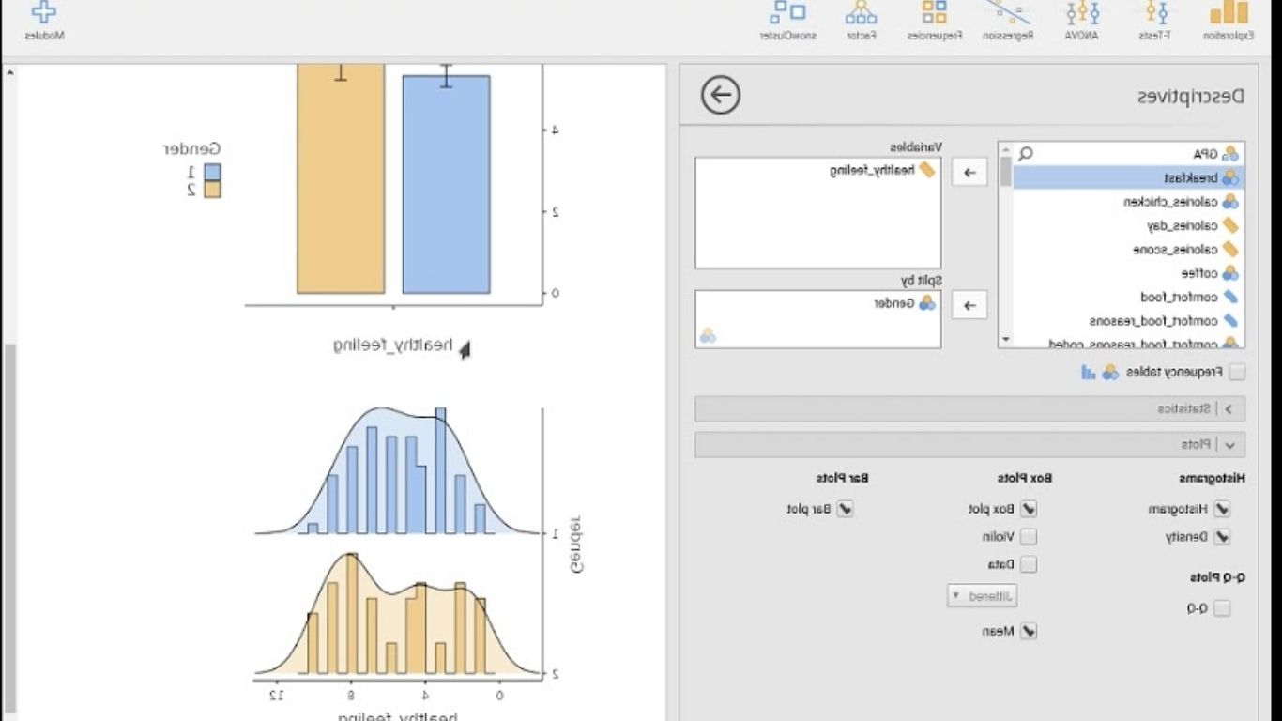Screen dimensions: 1282x721
Task: Click the Modules plus icon
Action: (x=44, y=19)
